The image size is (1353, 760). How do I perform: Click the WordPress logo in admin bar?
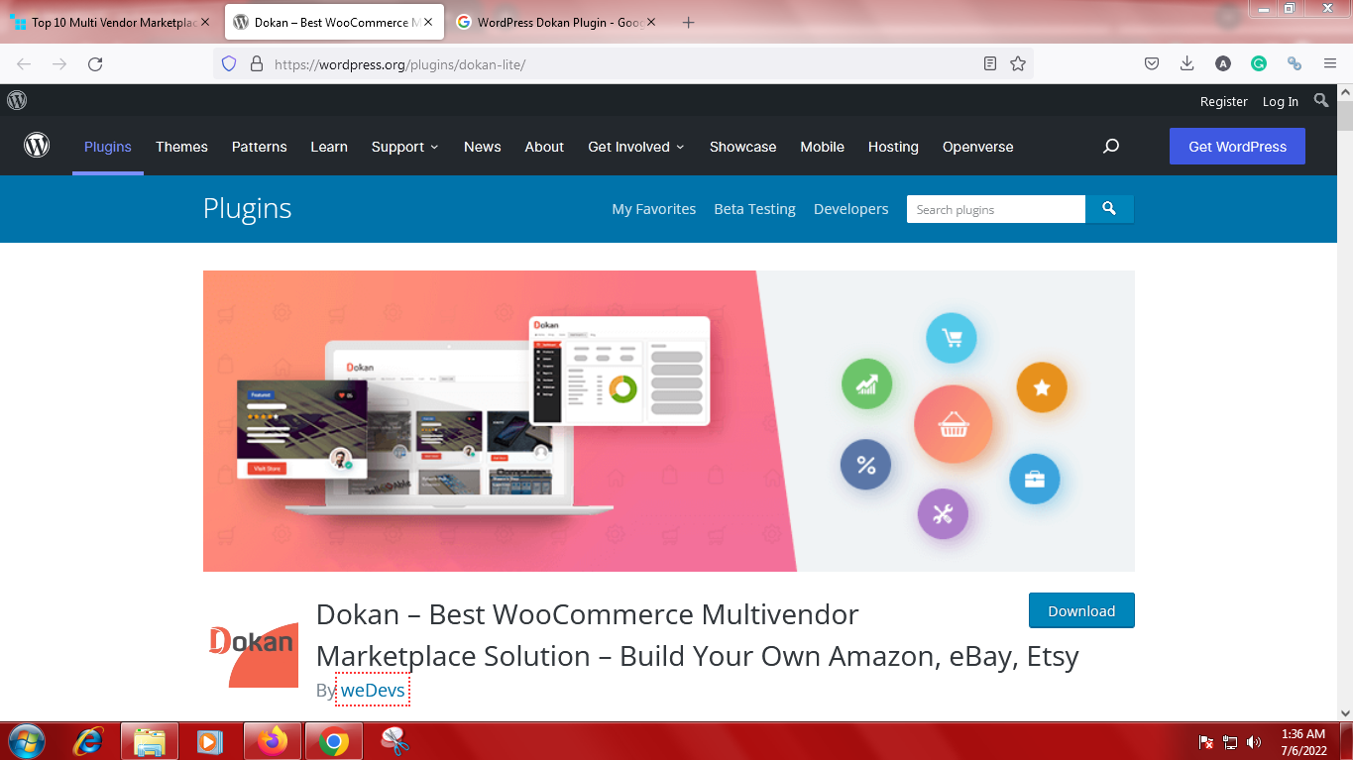tap(17, 100)
